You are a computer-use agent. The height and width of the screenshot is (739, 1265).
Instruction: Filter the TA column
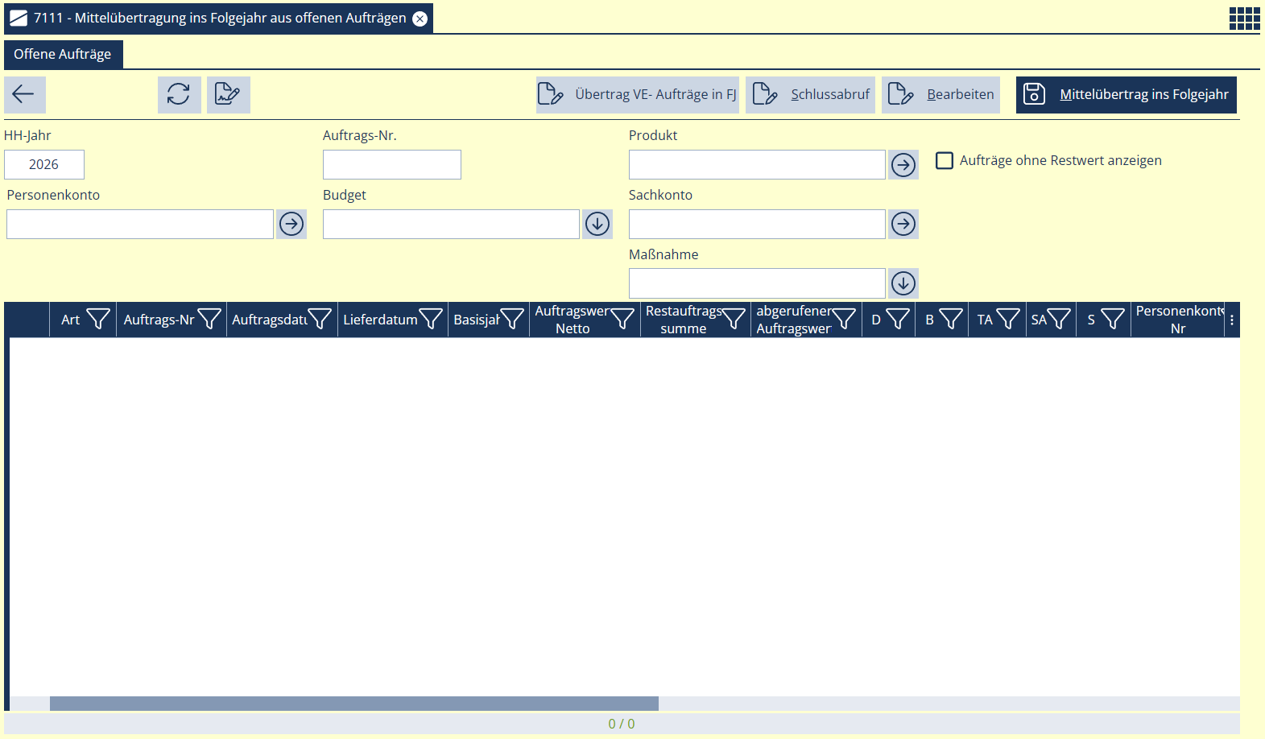click(x=1008, y=320)
